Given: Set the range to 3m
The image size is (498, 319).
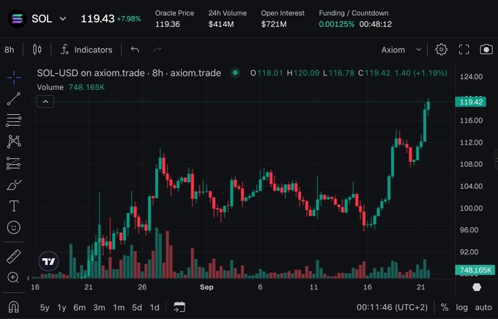Looking at the screenshot, I should (x=99, y=307).
